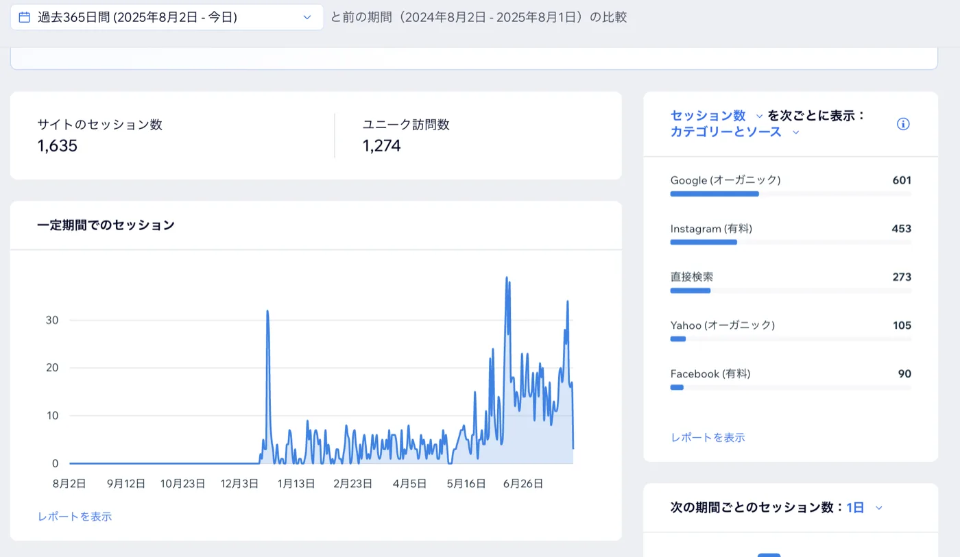Open レポートを表示 link in sources panel
Screen dimensions: 960x557
pyautogui.click(x=708, y=437)
